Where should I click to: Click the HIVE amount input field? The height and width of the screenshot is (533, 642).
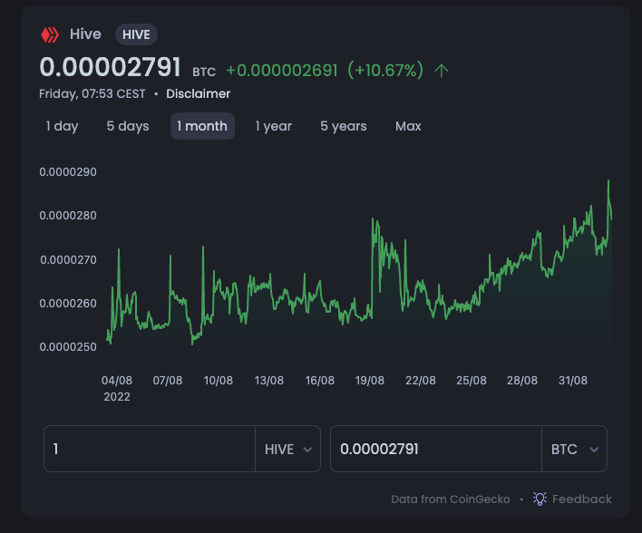150,449
